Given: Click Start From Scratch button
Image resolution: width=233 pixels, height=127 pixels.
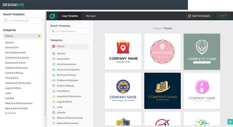Looking at the screenshot, I should [199, 16].
